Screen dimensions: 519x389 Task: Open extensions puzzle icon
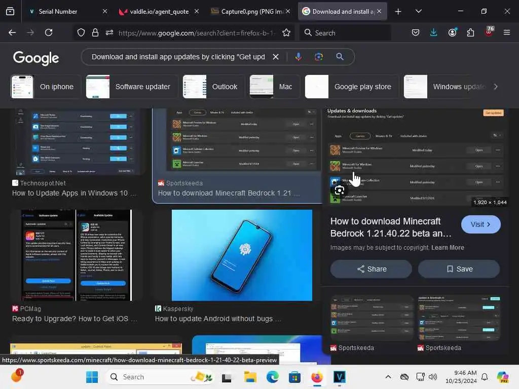click(470, 32)
